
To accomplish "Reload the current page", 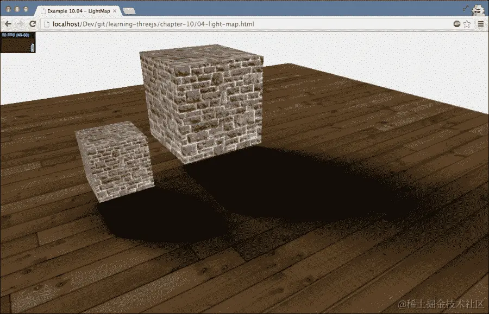I will pos(33,24).
